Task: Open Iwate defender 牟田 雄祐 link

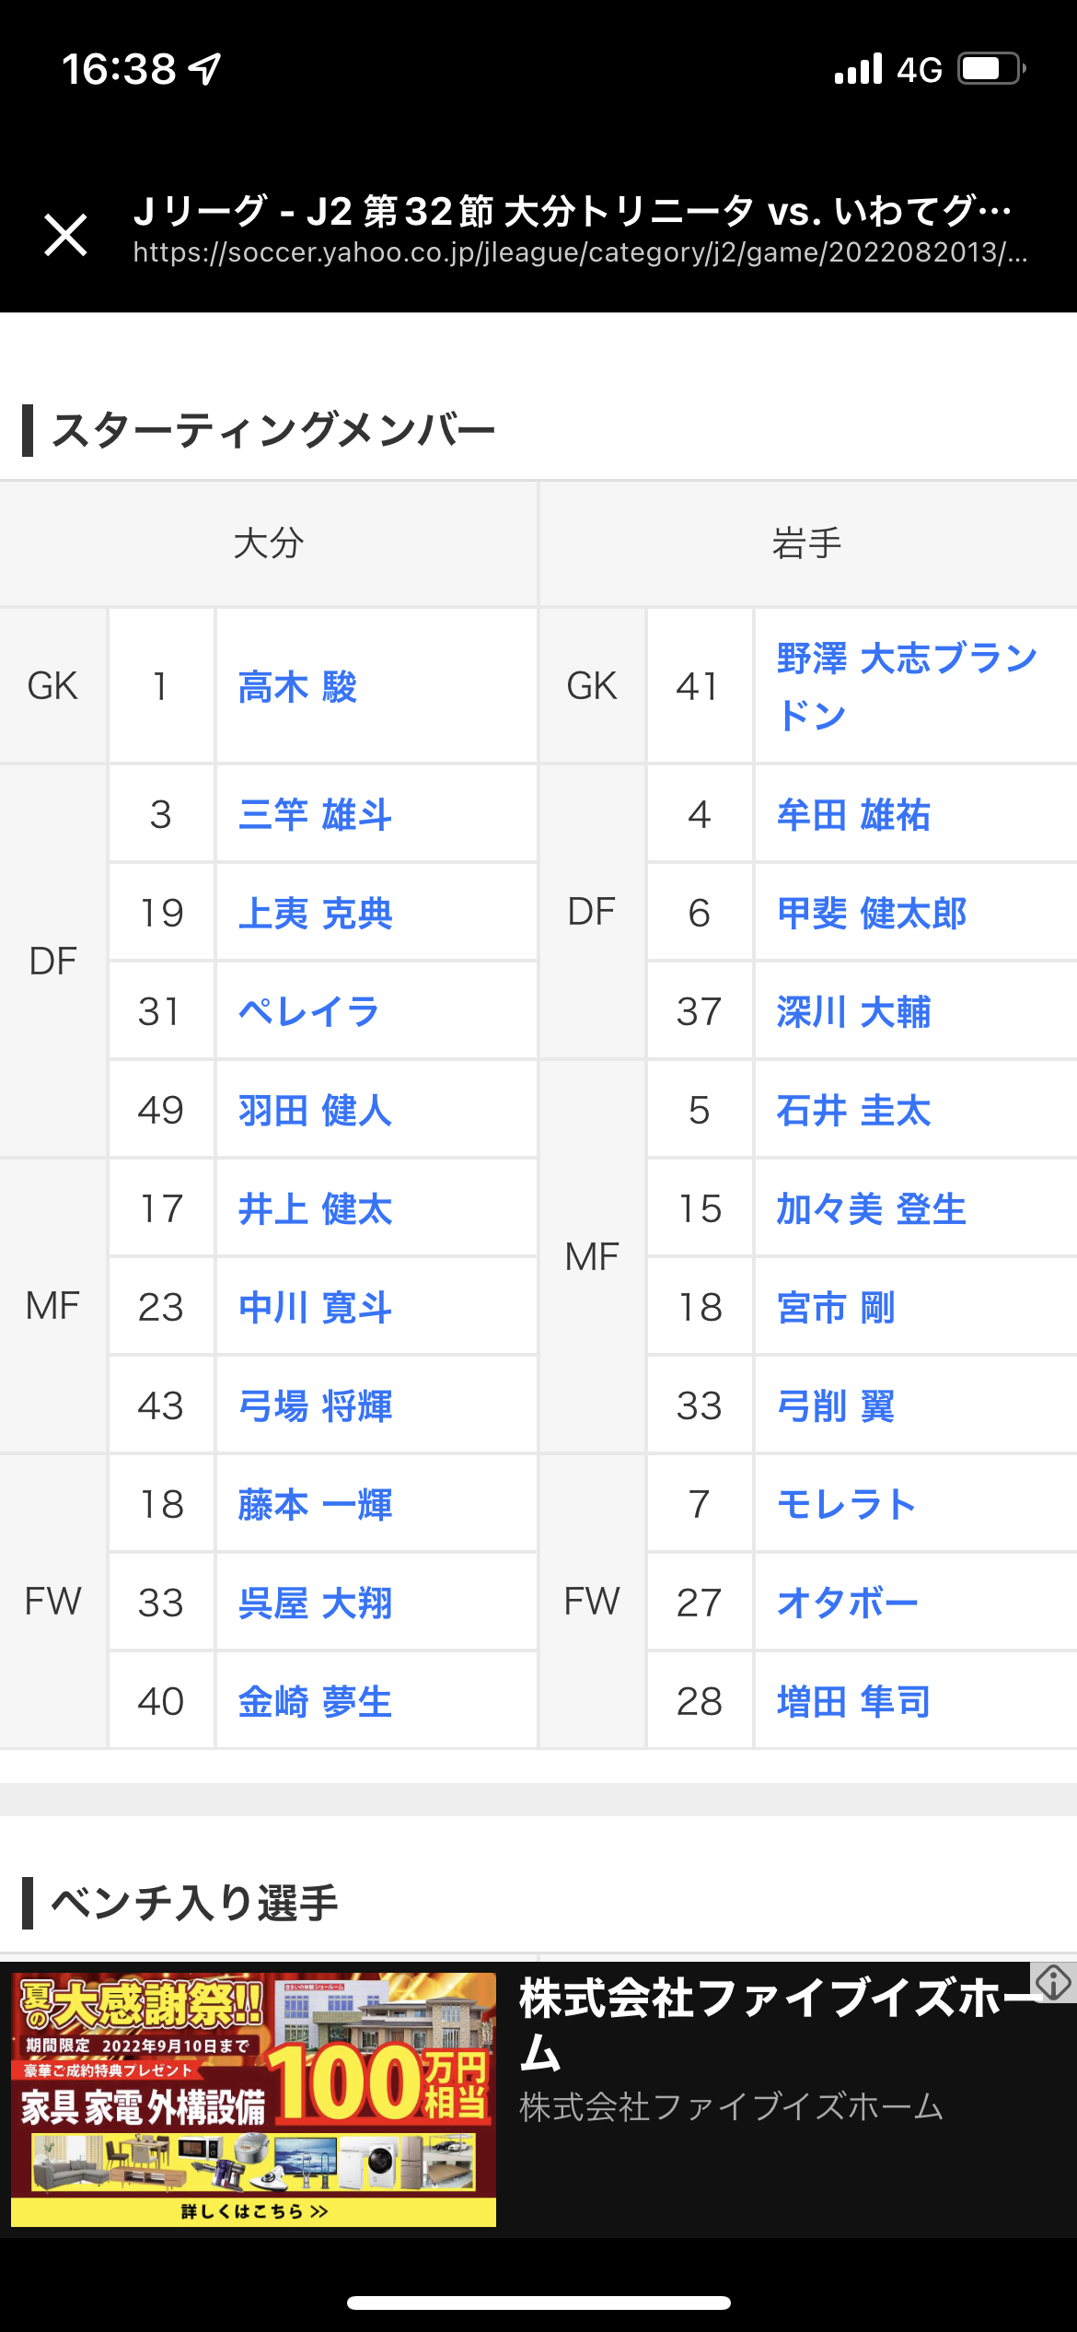Action: 853,815
